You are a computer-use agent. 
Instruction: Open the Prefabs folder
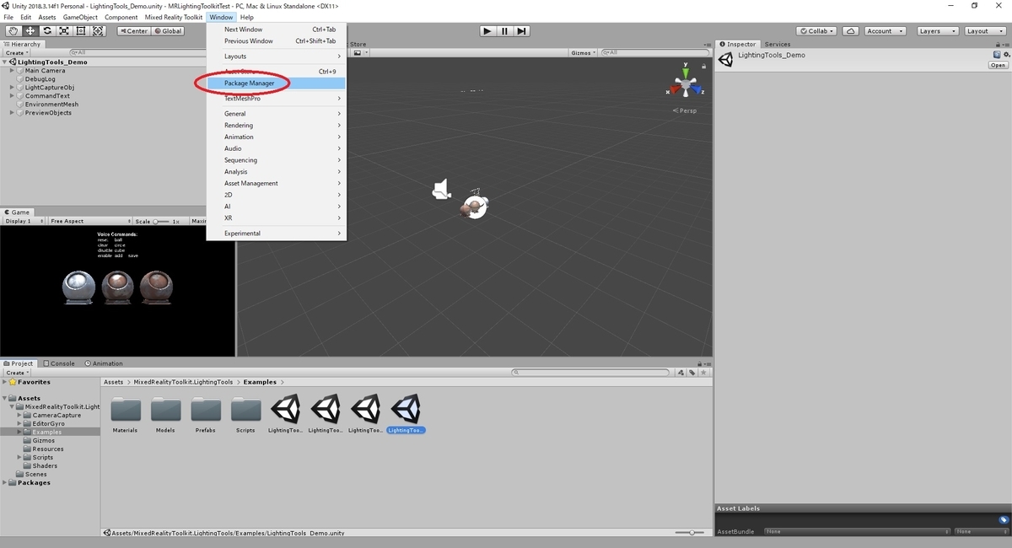coord(206,415)
